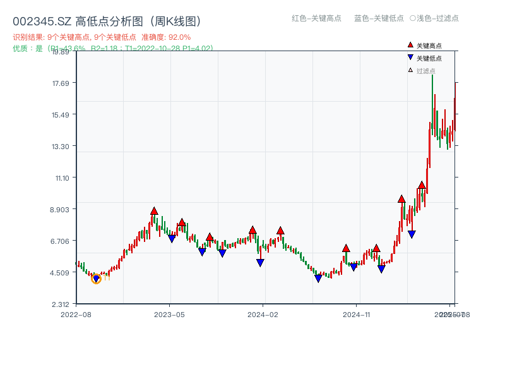This screenshot has height=379, width=505.
Task: Click the orange-circled T1 low point marker
Action: coord(96,279)
